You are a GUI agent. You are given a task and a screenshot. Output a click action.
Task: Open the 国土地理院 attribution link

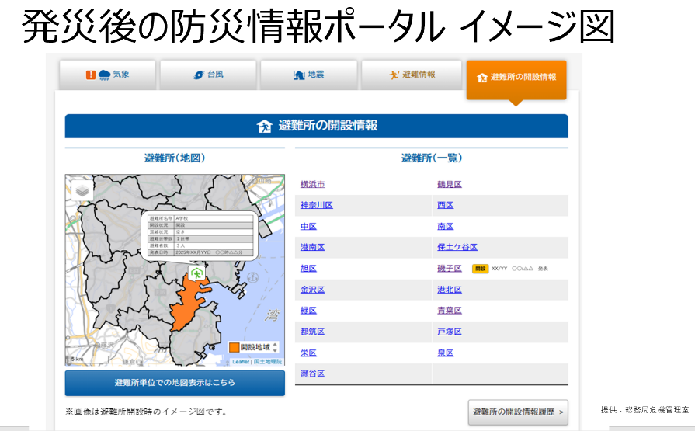[268, 362]
